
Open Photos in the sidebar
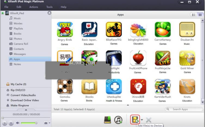18,39
